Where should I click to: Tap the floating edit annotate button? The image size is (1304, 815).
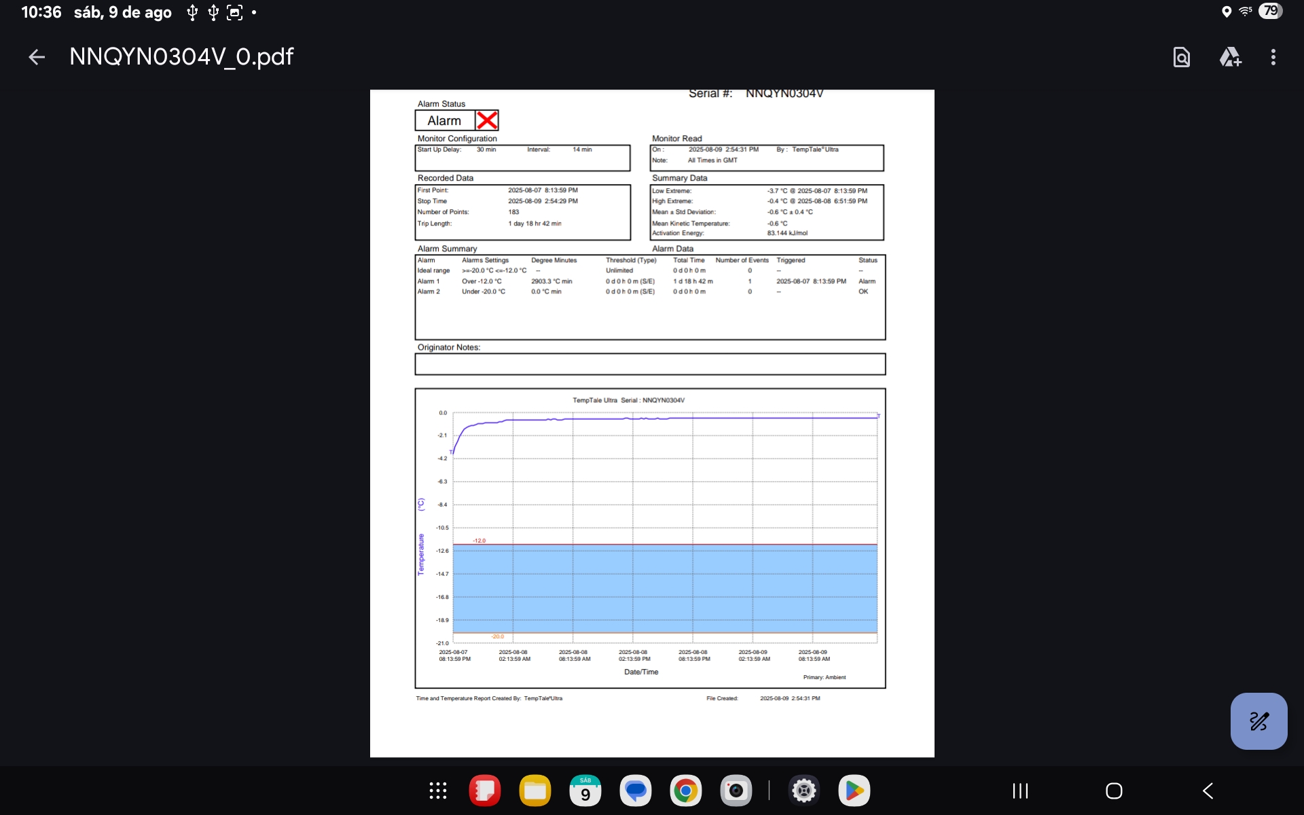coord(1258,721)
